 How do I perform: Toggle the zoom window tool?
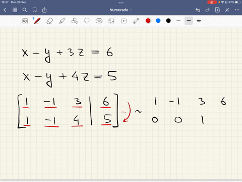click(x=25, y=21)
